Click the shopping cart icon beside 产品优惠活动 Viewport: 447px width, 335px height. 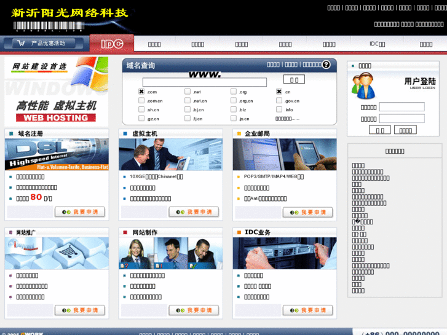click(21, 43)
